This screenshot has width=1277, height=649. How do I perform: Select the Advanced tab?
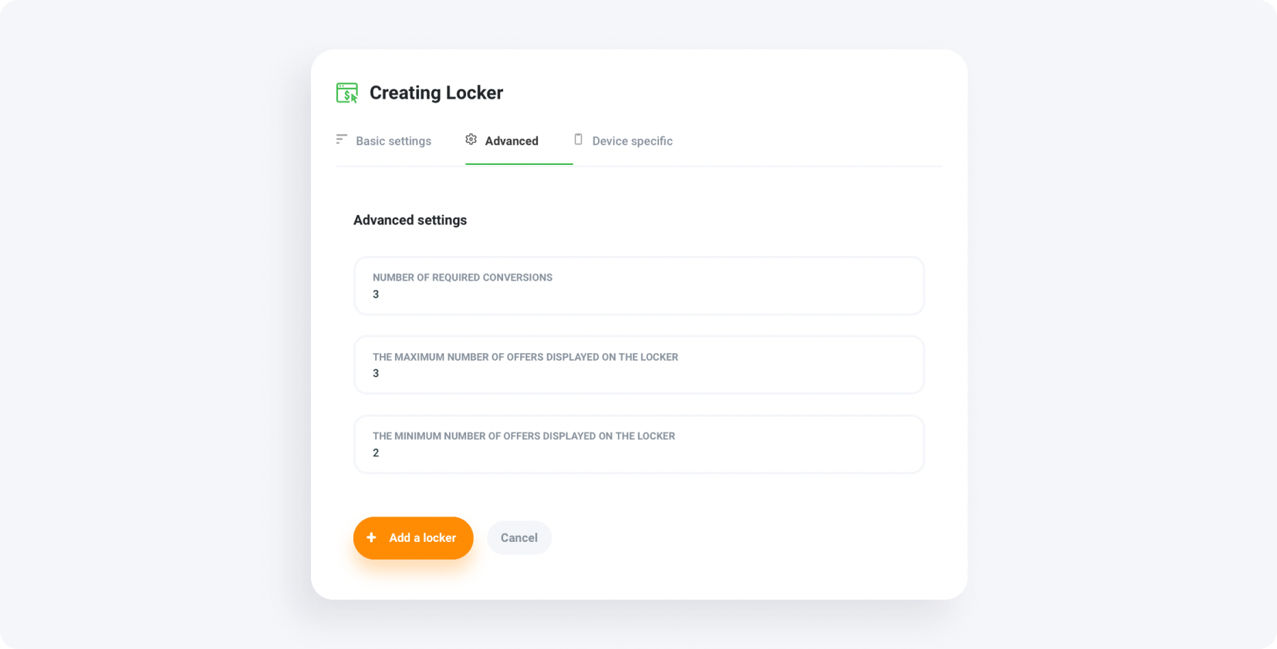coord(511,140)
